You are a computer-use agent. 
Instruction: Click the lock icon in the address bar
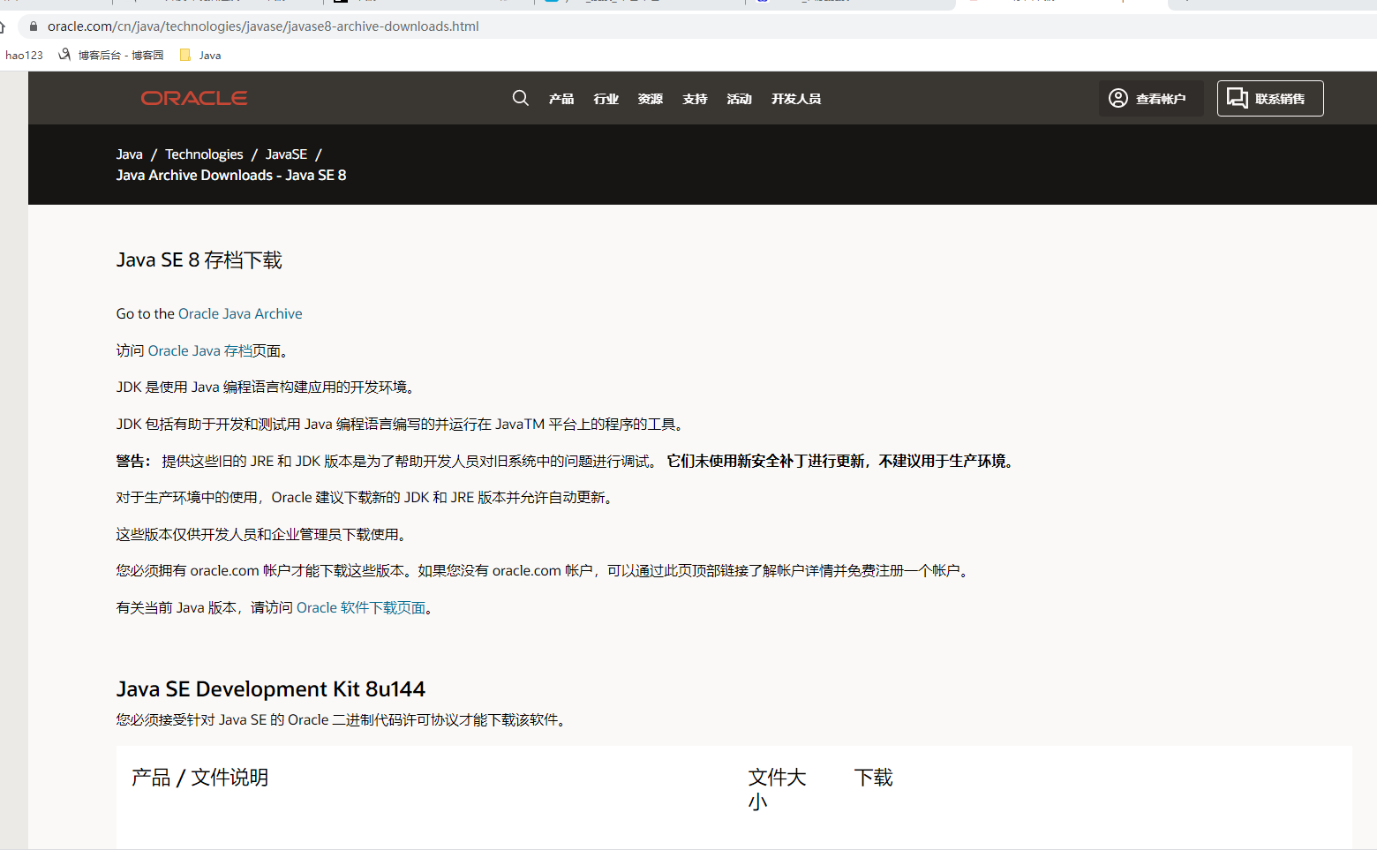34,26
